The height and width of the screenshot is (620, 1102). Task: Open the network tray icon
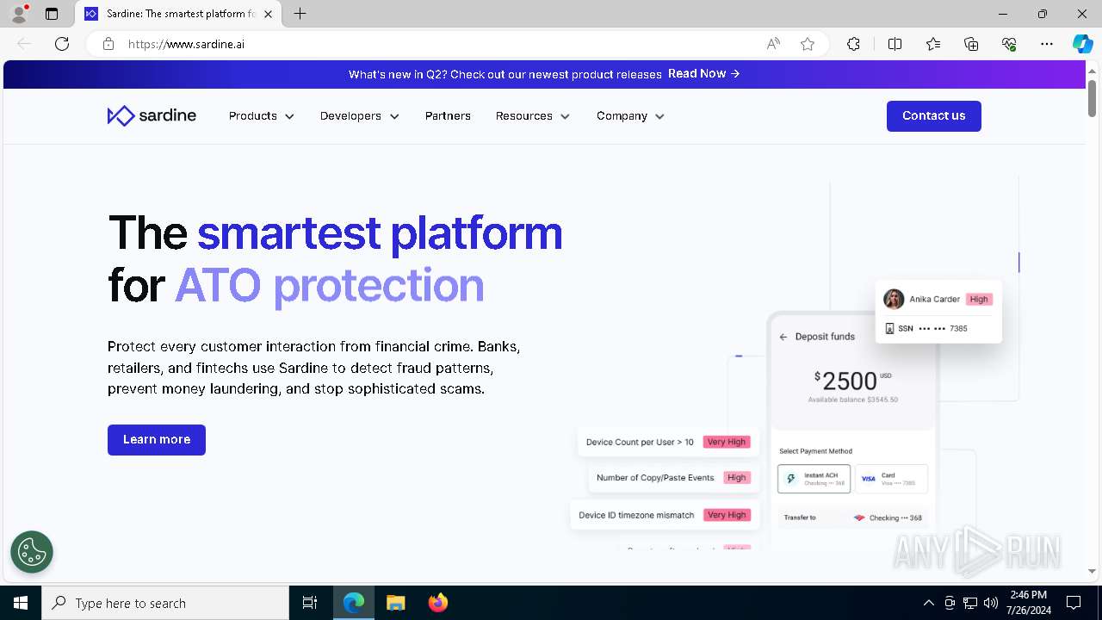(970, 603)
